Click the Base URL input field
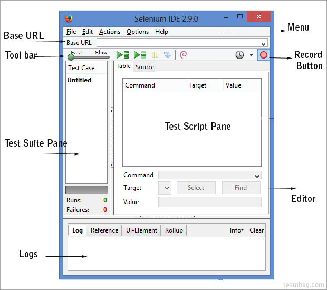 [182, 43]
